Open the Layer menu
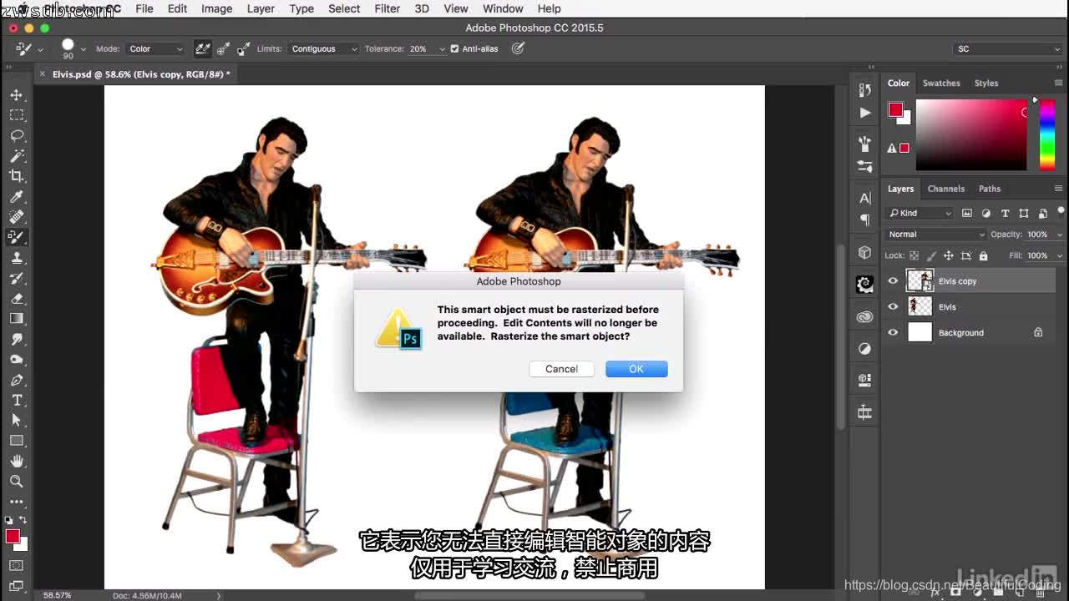Viewport: 1069px width, 601px height. [x=261, y=8]
